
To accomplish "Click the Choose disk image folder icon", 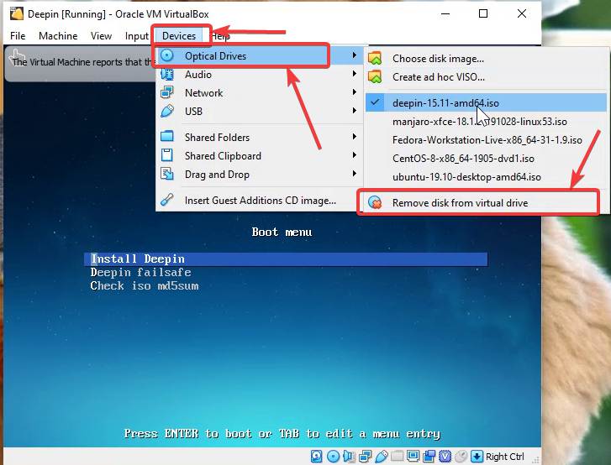I will (375, 59).
